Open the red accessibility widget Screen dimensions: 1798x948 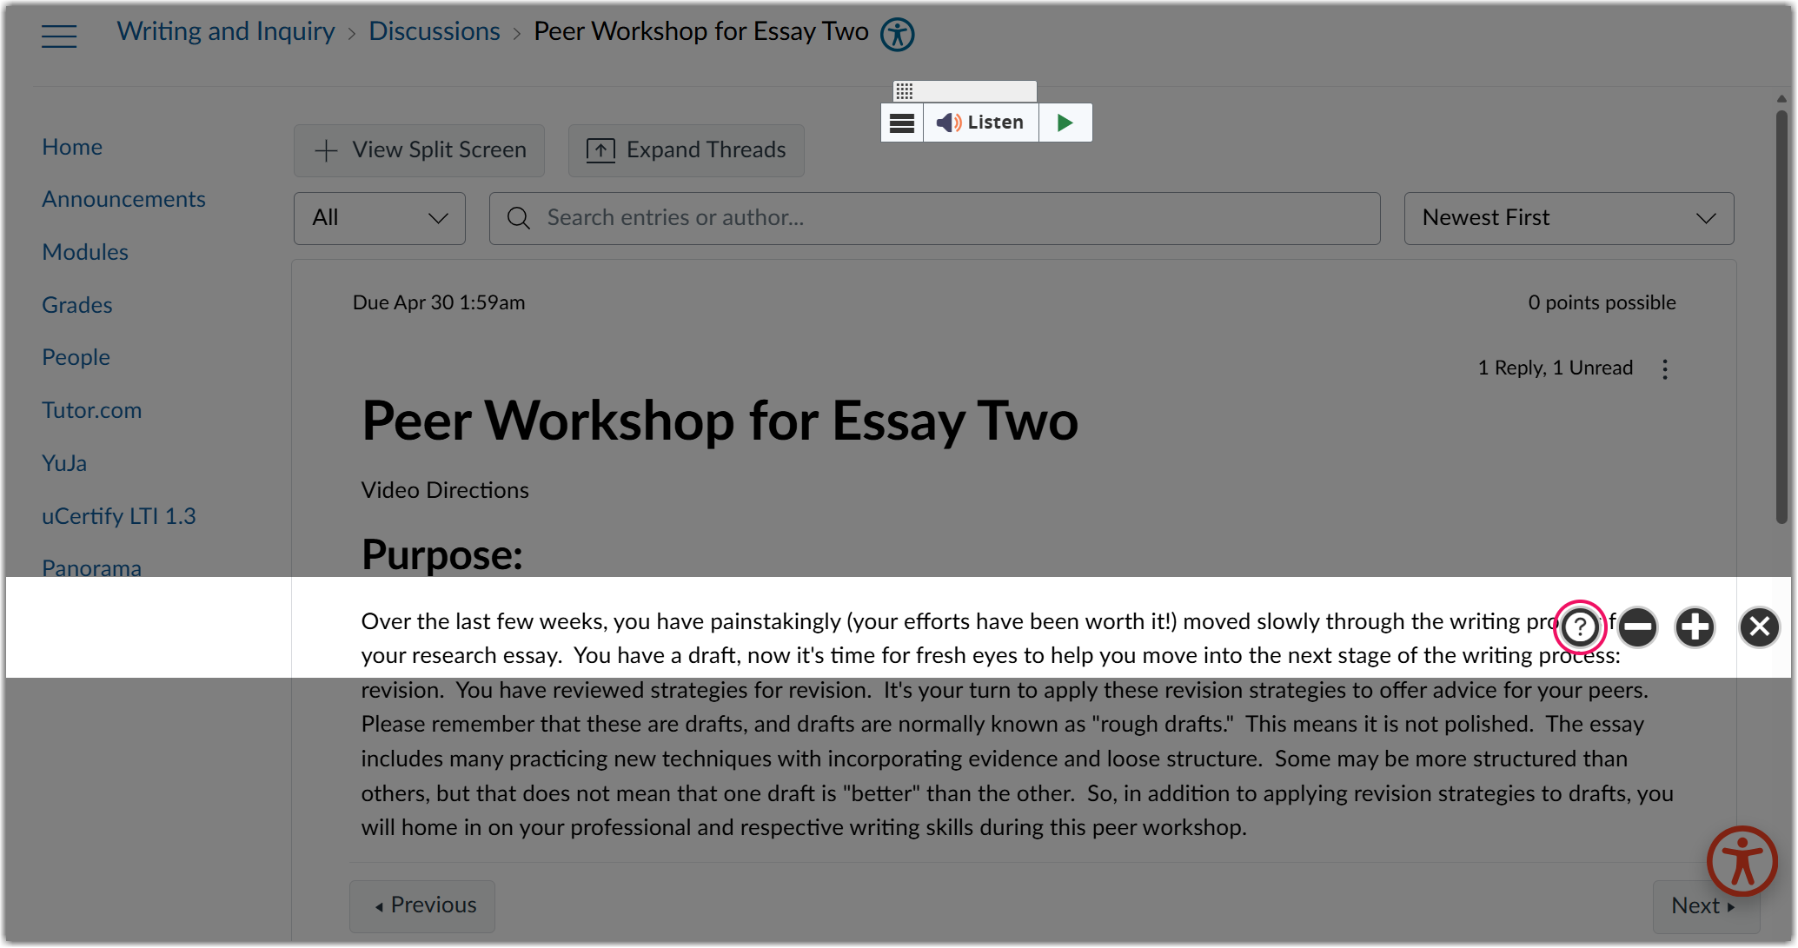click(x=1742, y=861)
